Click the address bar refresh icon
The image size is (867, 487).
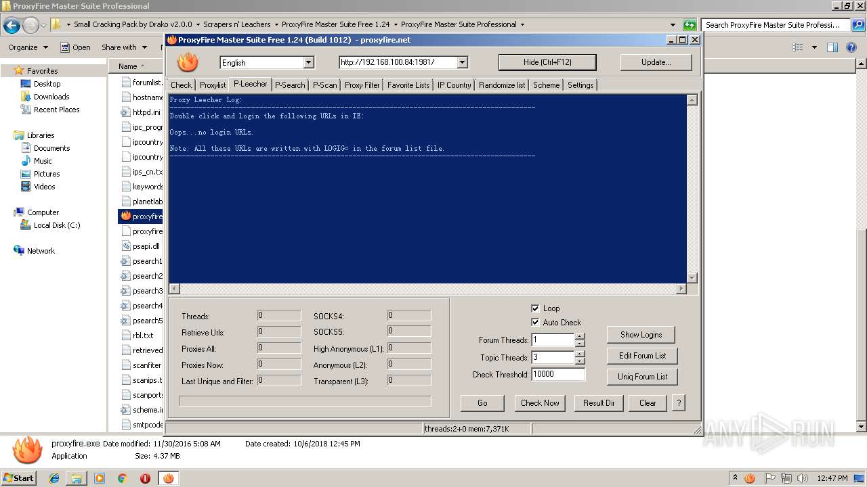pyautogui.click(x=690, y=25)
